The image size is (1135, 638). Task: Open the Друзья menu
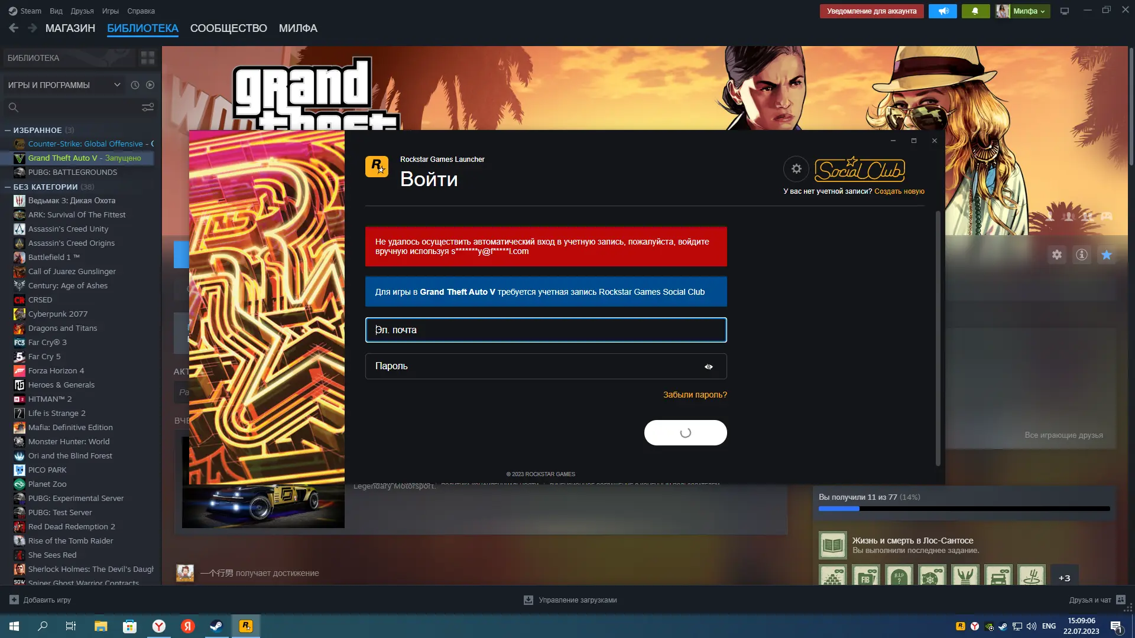(82, 11)
